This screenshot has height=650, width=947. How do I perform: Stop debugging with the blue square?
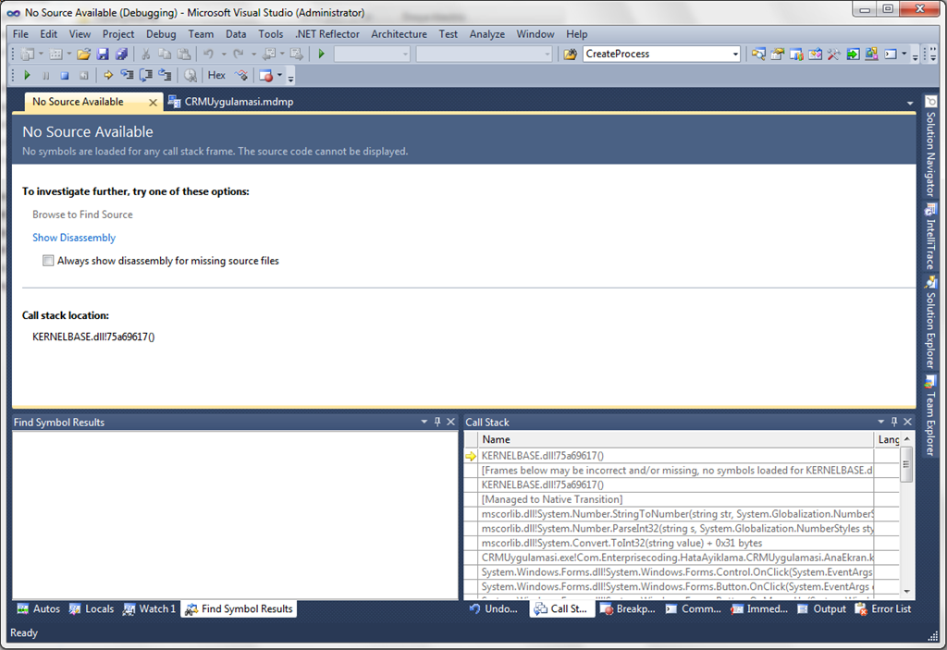[65, 76]
